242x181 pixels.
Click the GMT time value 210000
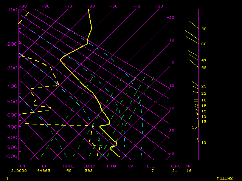[26, 170]
